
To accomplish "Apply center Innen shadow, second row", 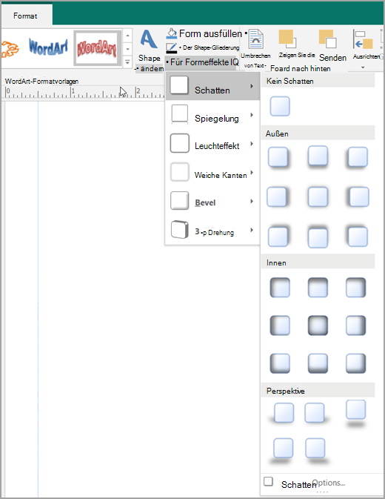I will pos(318,325).
